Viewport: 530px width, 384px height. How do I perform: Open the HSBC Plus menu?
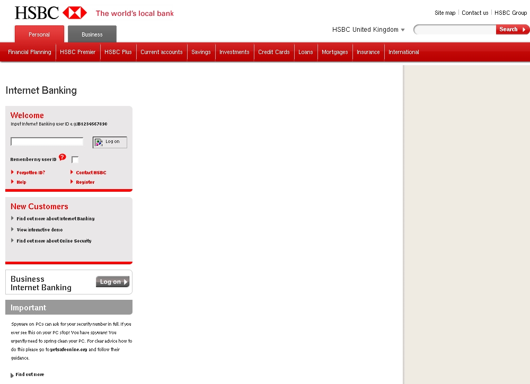tap(118, 52)
